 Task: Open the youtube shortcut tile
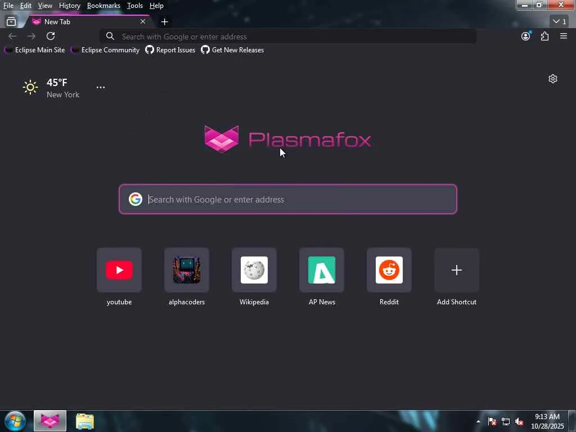click(x=119, y=270)
